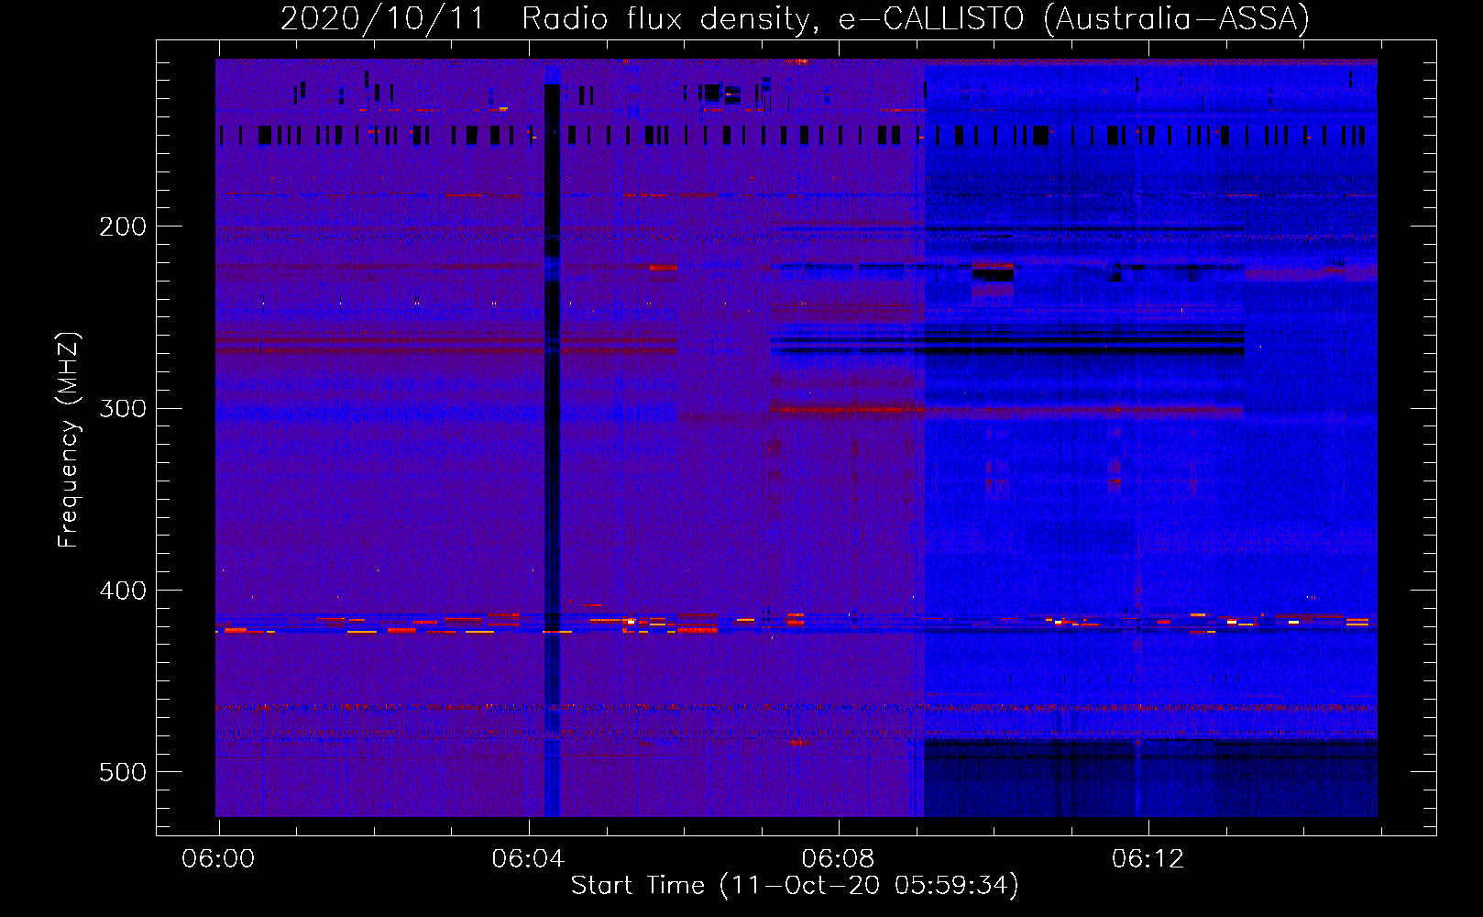Screen dimensions: 1483x917
Task: Click the 200 frequency tick label
Action: coord(123,226)
